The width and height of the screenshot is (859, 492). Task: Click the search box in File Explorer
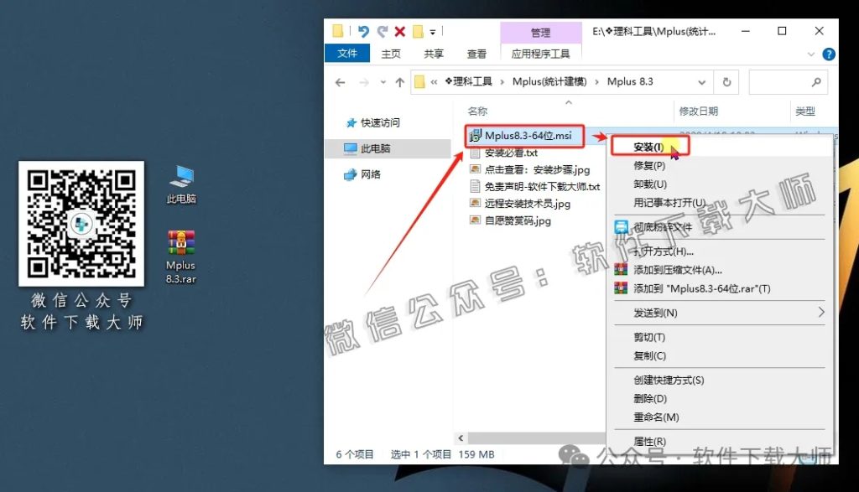point(789,81)
